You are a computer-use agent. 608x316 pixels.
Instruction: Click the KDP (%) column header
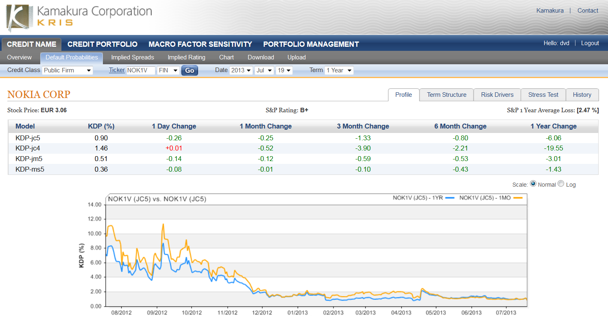click(x=101, y=126)
